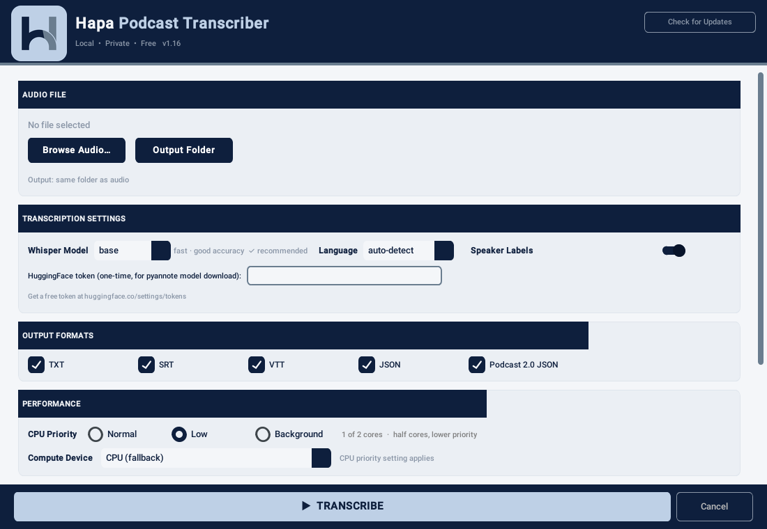Uncheck the TXT output format
This screenshot has height=529, width=767.
tap(36, 365)
